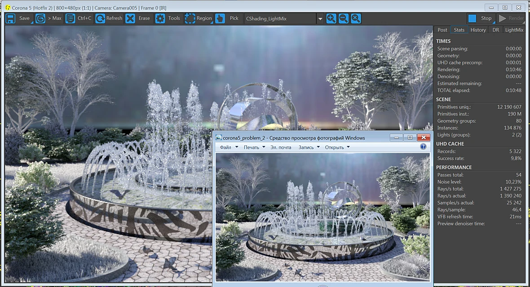Erase the frame buffer icon
530x287 pixels.
(x=130, y=18)
